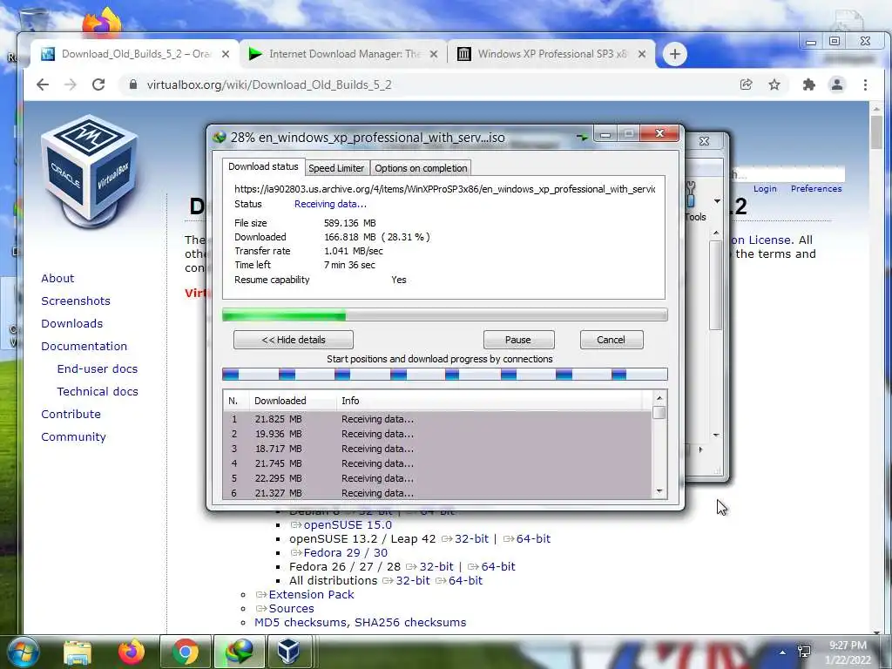Close the Download_Old_Builds_5_2 tab
Image resolution: width=892 pixels, height=669 pixels.
tap(226, 54)
